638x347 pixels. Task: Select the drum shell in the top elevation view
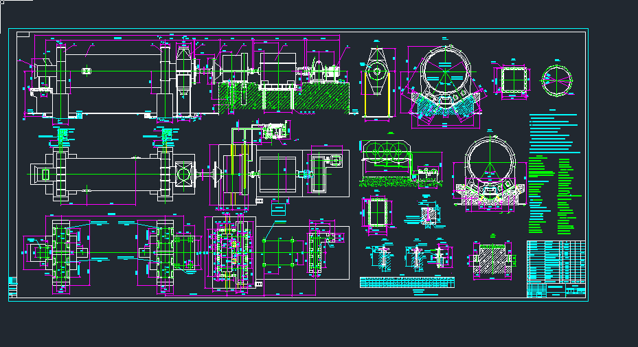(113, 72)
